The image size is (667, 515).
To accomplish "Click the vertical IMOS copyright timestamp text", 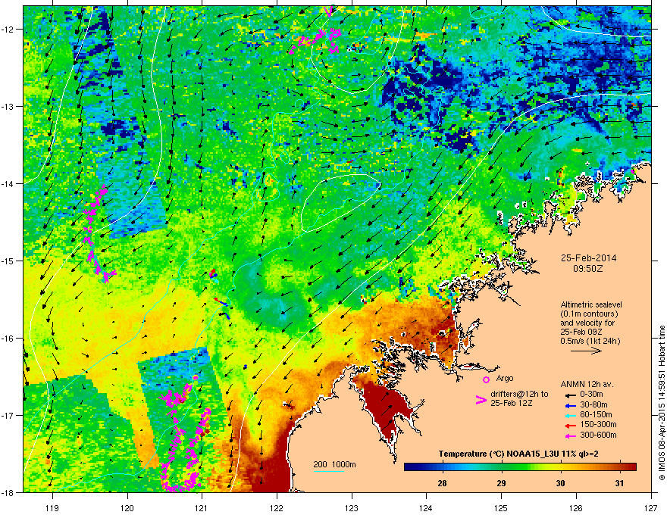I will 662,403.
